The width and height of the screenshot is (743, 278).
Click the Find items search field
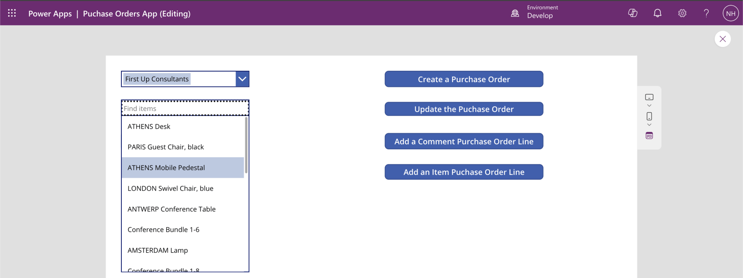pos(185,108)
